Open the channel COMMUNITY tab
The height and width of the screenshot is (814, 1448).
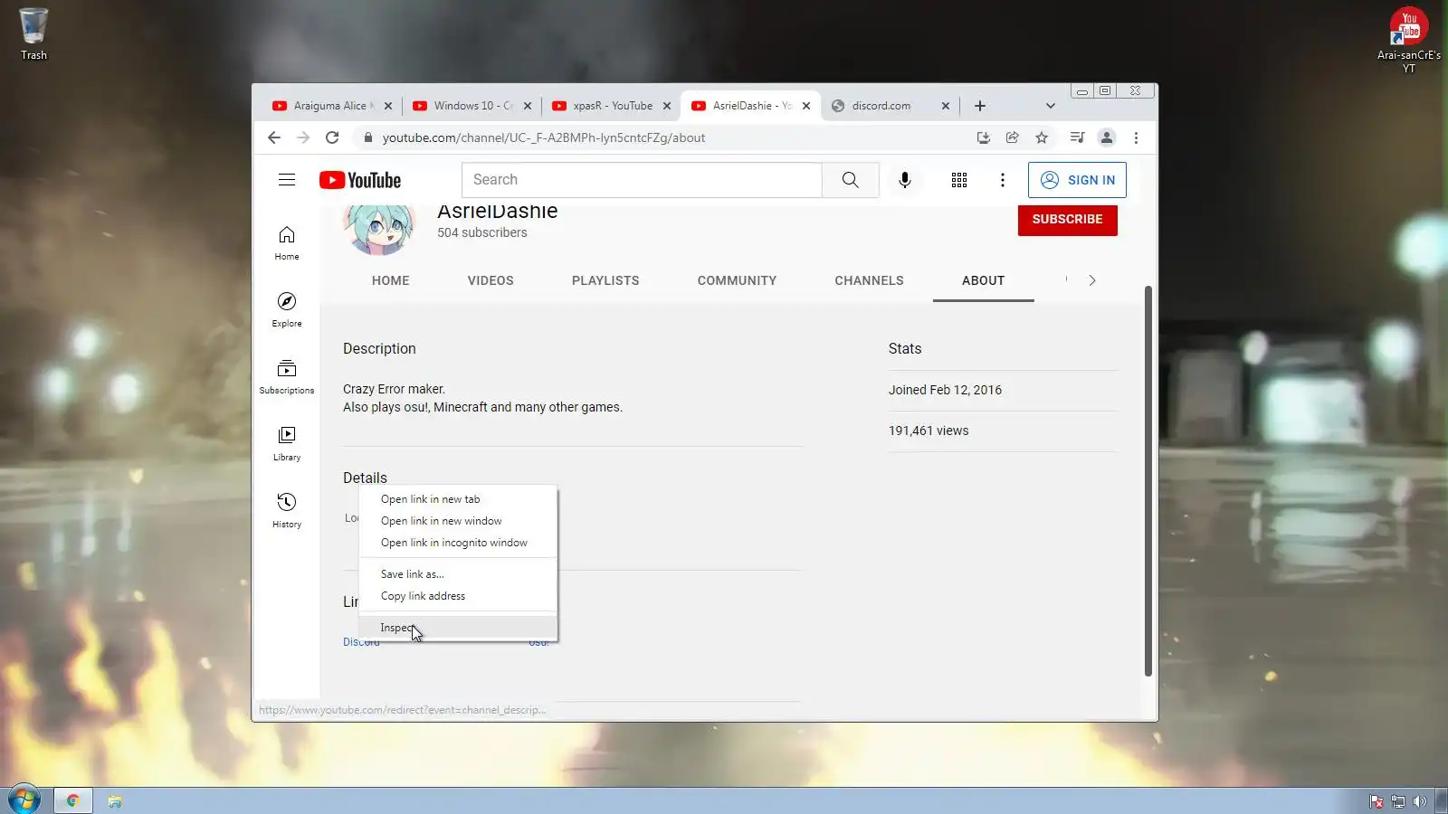(737, 280)
